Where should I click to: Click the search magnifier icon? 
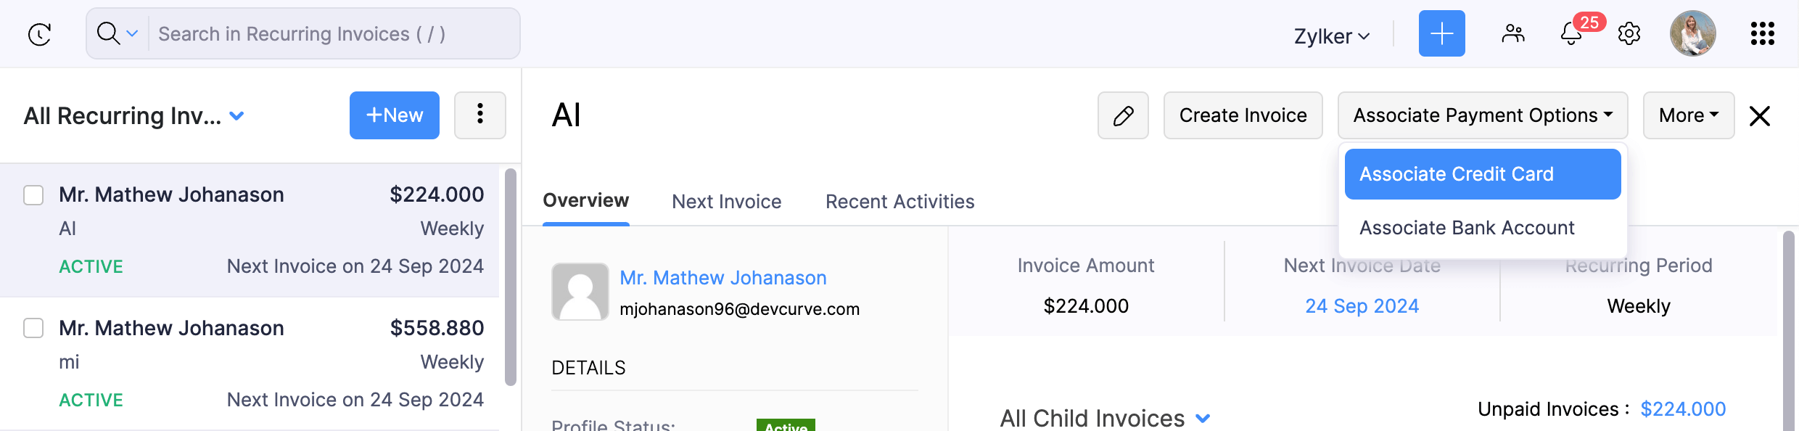tap(107, 33)
